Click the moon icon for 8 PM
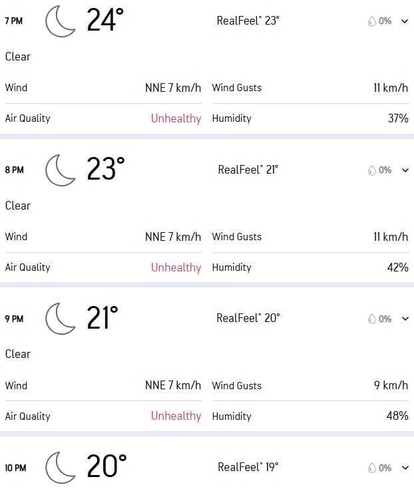414x489 pixels. tap(61, 170)
